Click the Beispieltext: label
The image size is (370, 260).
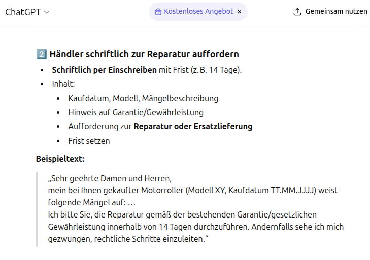point(60,159)
